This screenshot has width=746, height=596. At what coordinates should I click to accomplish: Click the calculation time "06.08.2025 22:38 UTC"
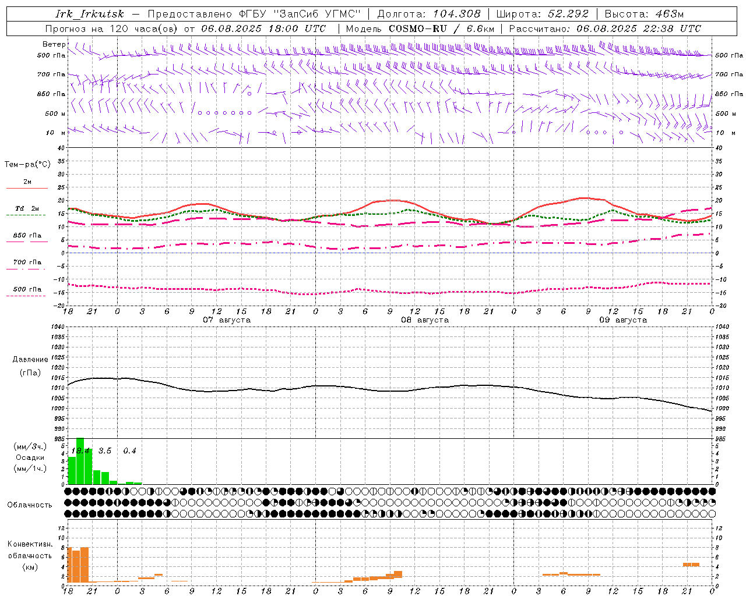(639, 29)
